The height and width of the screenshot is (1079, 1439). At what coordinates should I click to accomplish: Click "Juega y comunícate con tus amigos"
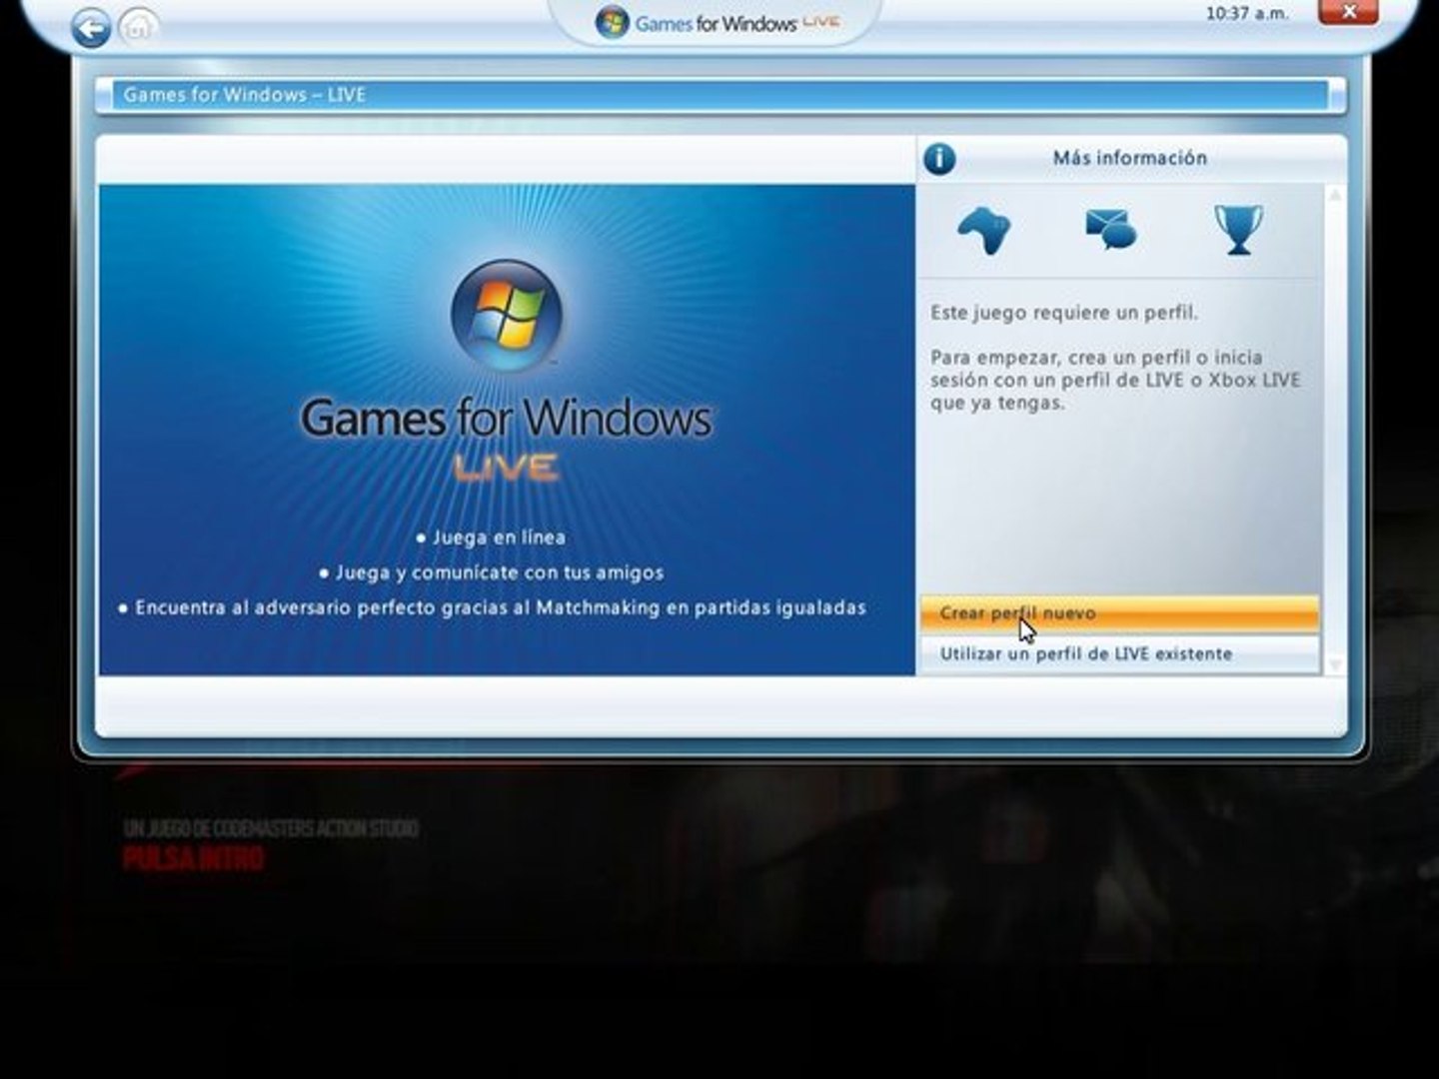tap(491, 572)
